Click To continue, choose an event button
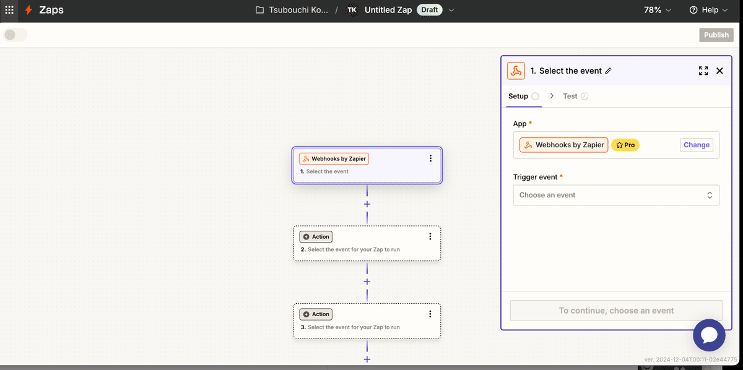The image size is (743, 370). point(616,311)
